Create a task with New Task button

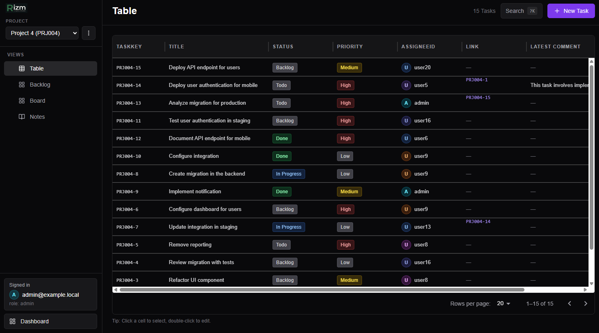coord(571,11)
